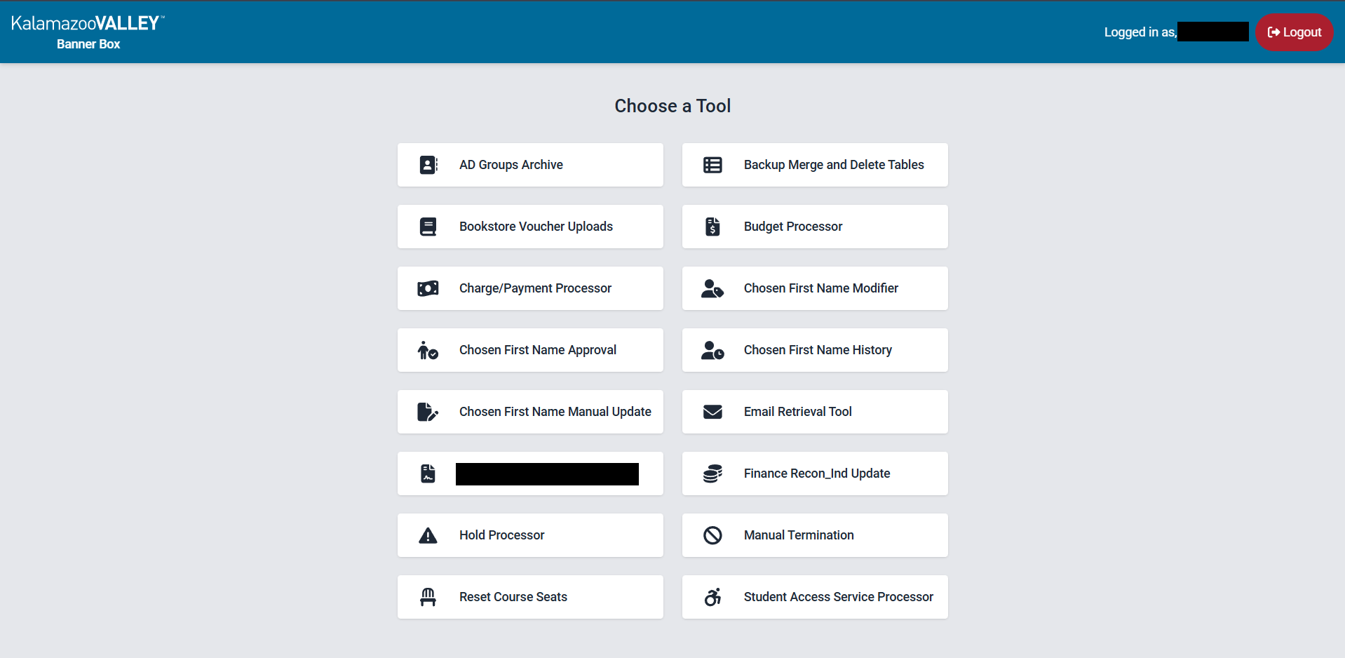Open Chosen First Name Modifier
The image size is (1345, 658).
(815, 288)
